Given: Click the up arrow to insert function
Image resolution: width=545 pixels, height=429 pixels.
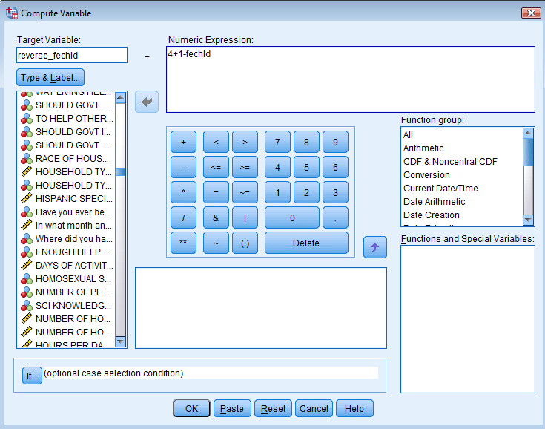Looking at the screenshot, I should coord(374,247).
